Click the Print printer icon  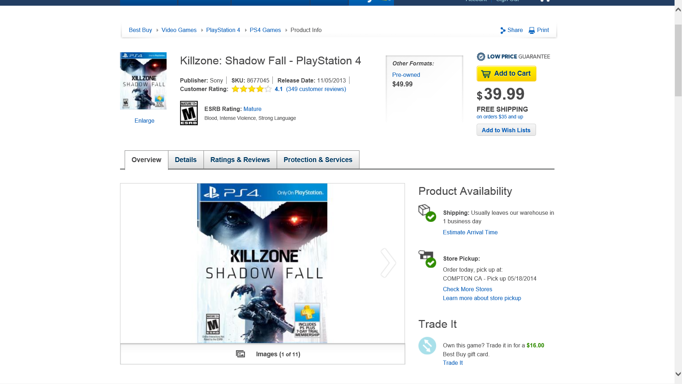(532, 31)
